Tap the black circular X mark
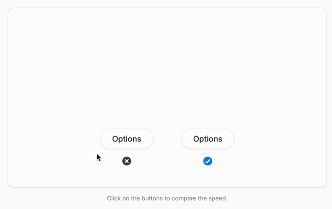The image size is (332, 209). 127,161
